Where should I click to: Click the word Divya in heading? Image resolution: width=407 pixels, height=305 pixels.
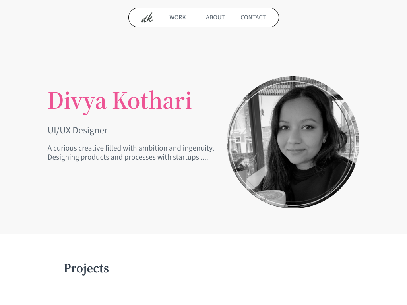click(x=77, y=102)
